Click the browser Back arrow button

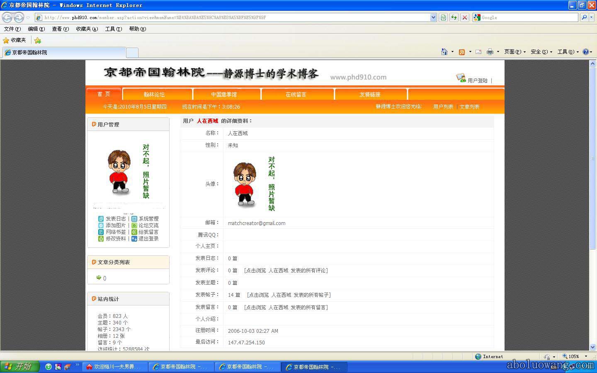[x=7, y=17]
